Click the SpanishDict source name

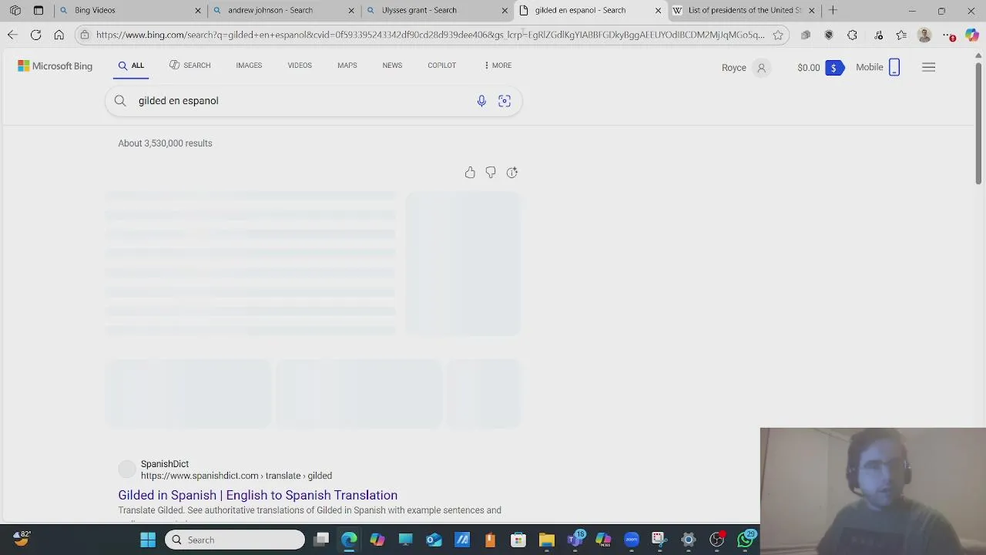(x=165, y=464)
